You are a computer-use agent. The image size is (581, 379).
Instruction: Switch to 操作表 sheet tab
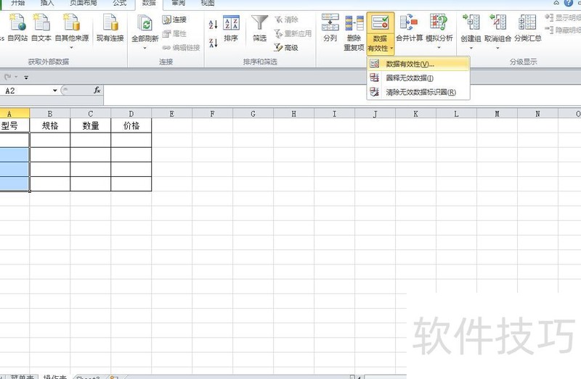[x=55, y=377]
